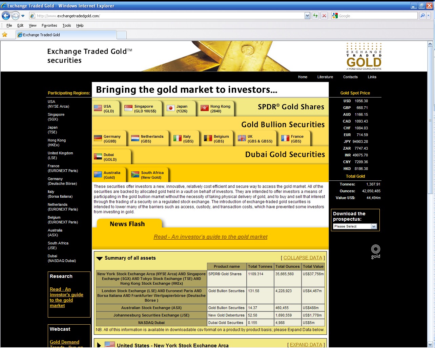Click the search magnifier icon
The image size is (435, 348).
pyautogui.click(x=422, y=16)
